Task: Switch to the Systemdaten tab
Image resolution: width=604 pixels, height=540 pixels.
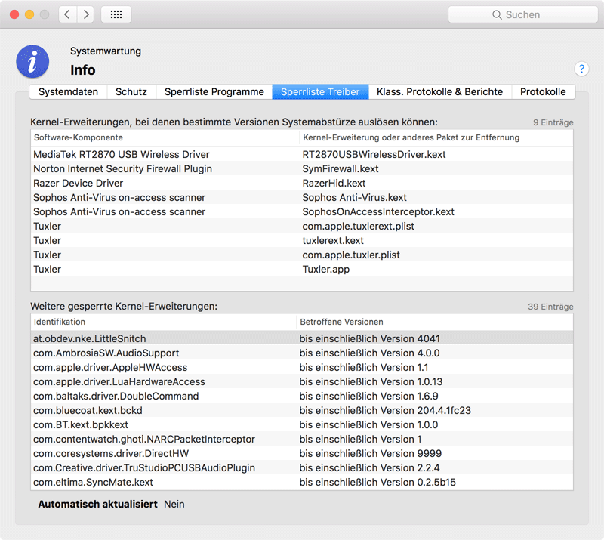Action: pyautogui.click(x=68, y=91)
